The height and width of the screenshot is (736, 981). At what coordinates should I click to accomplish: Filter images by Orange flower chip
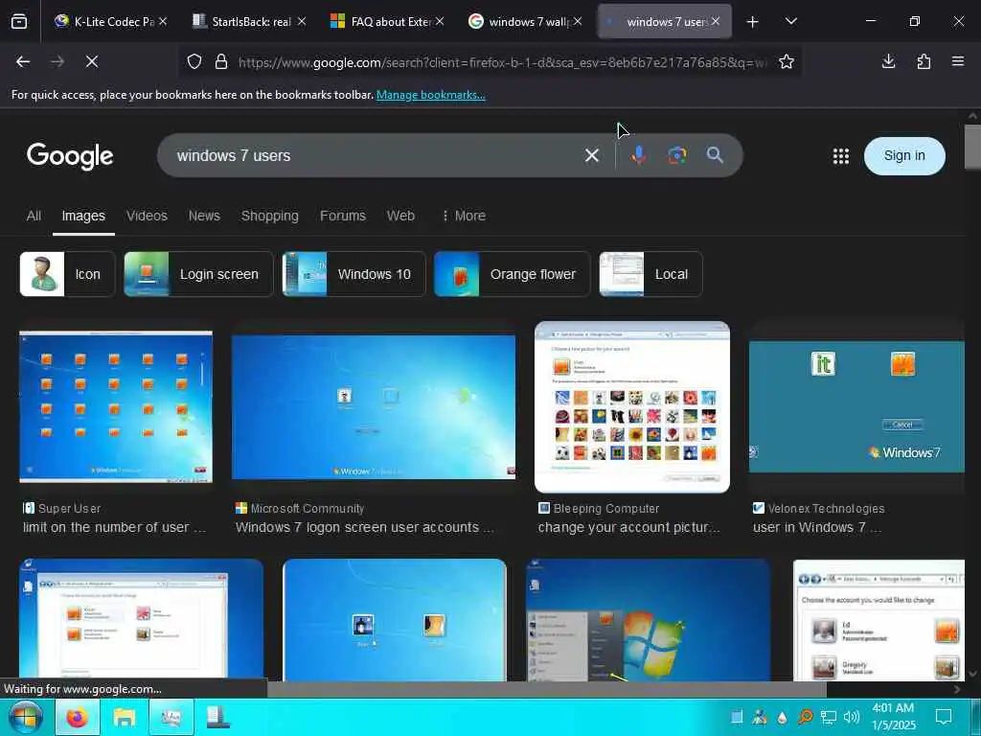[x=513, y=274]
